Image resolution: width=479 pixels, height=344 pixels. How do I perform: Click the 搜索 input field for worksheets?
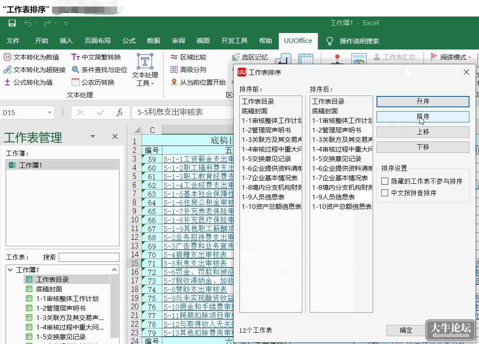point(89,257)
